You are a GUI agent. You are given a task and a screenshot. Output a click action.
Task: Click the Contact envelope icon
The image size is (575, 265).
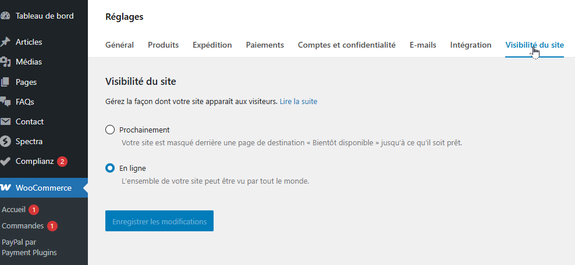pos(5,121)
